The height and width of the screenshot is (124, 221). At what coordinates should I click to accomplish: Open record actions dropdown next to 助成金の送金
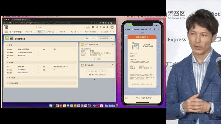(112, 38)
